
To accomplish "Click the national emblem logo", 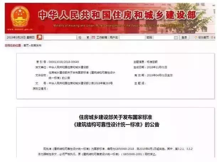I will click(x=20, y=17).
